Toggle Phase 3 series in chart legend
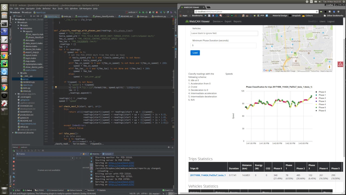 pos(321,101)
